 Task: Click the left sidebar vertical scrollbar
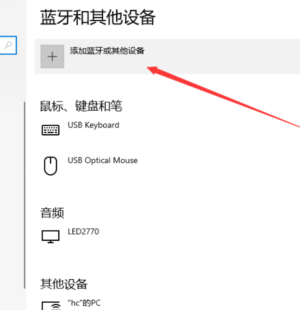coord(25,193)
